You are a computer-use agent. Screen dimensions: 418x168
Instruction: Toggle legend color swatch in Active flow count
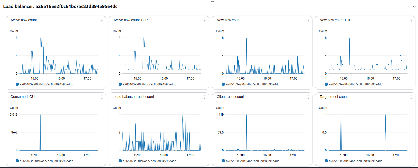pyautogui.click(x=17, y=84)
